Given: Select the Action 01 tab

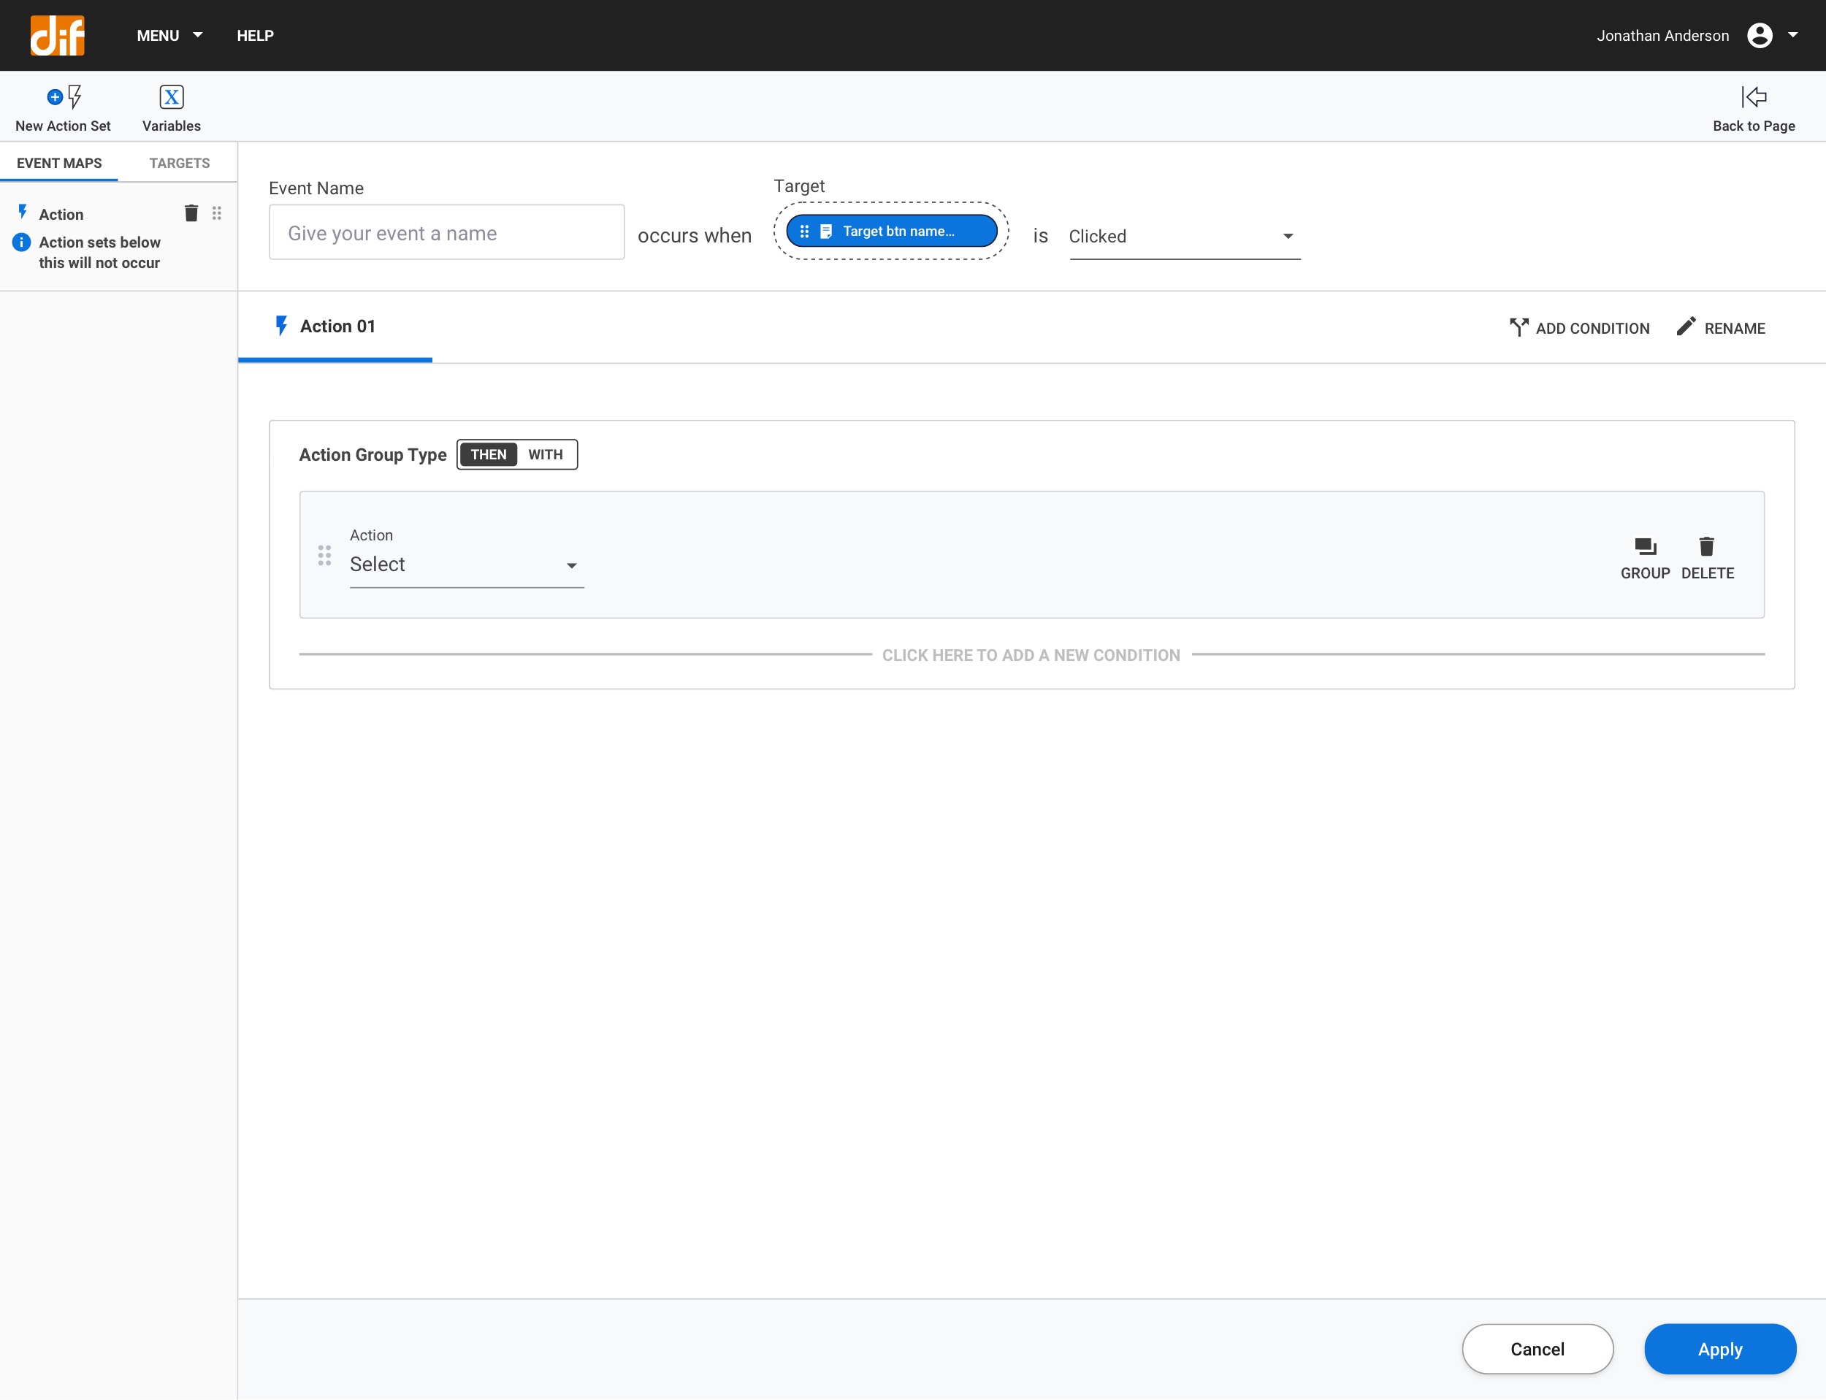Looking at the screenshot, I should point(335,326).
